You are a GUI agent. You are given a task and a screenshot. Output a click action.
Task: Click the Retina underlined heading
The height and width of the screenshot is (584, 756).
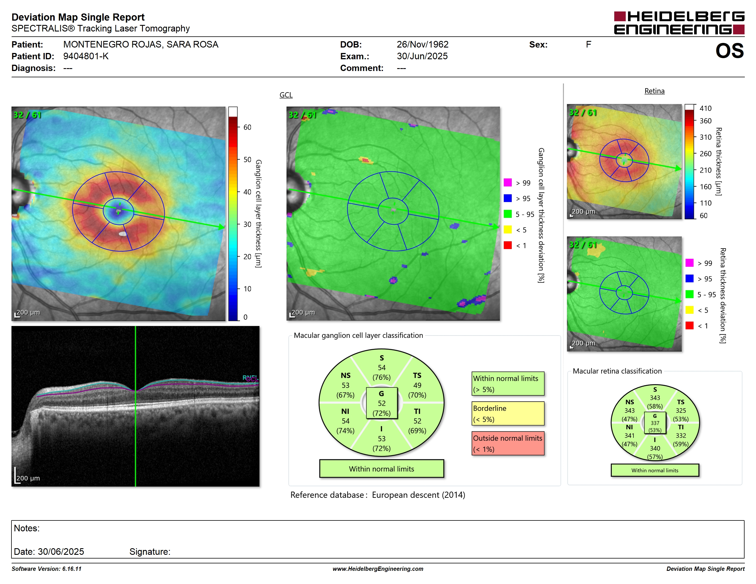pyautogui.click(x=654, y=91)
